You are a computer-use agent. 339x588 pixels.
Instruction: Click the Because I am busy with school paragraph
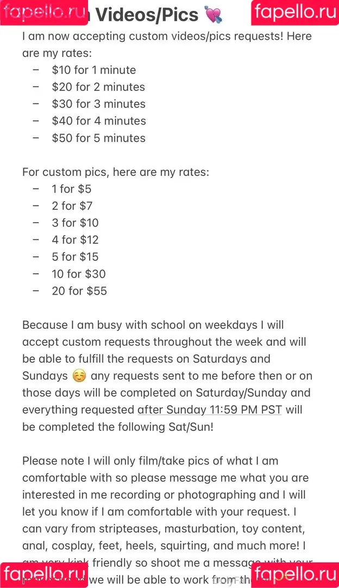[167, 376]
